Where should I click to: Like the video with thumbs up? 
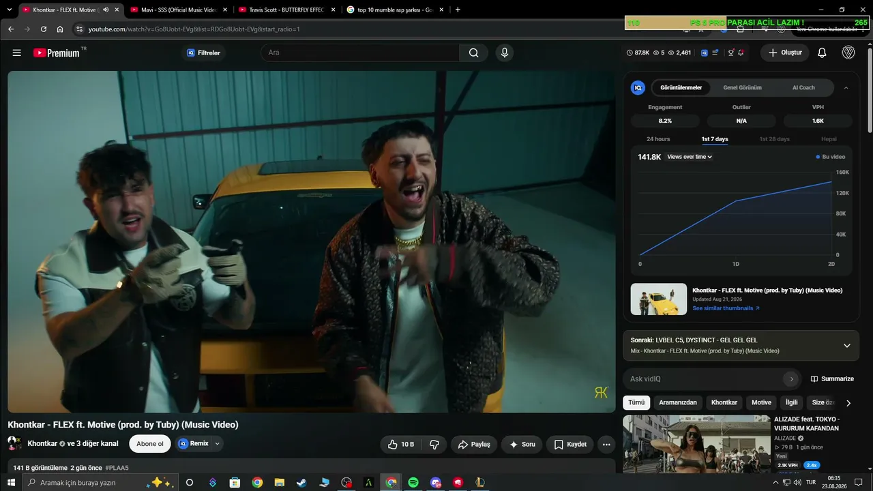402,444
